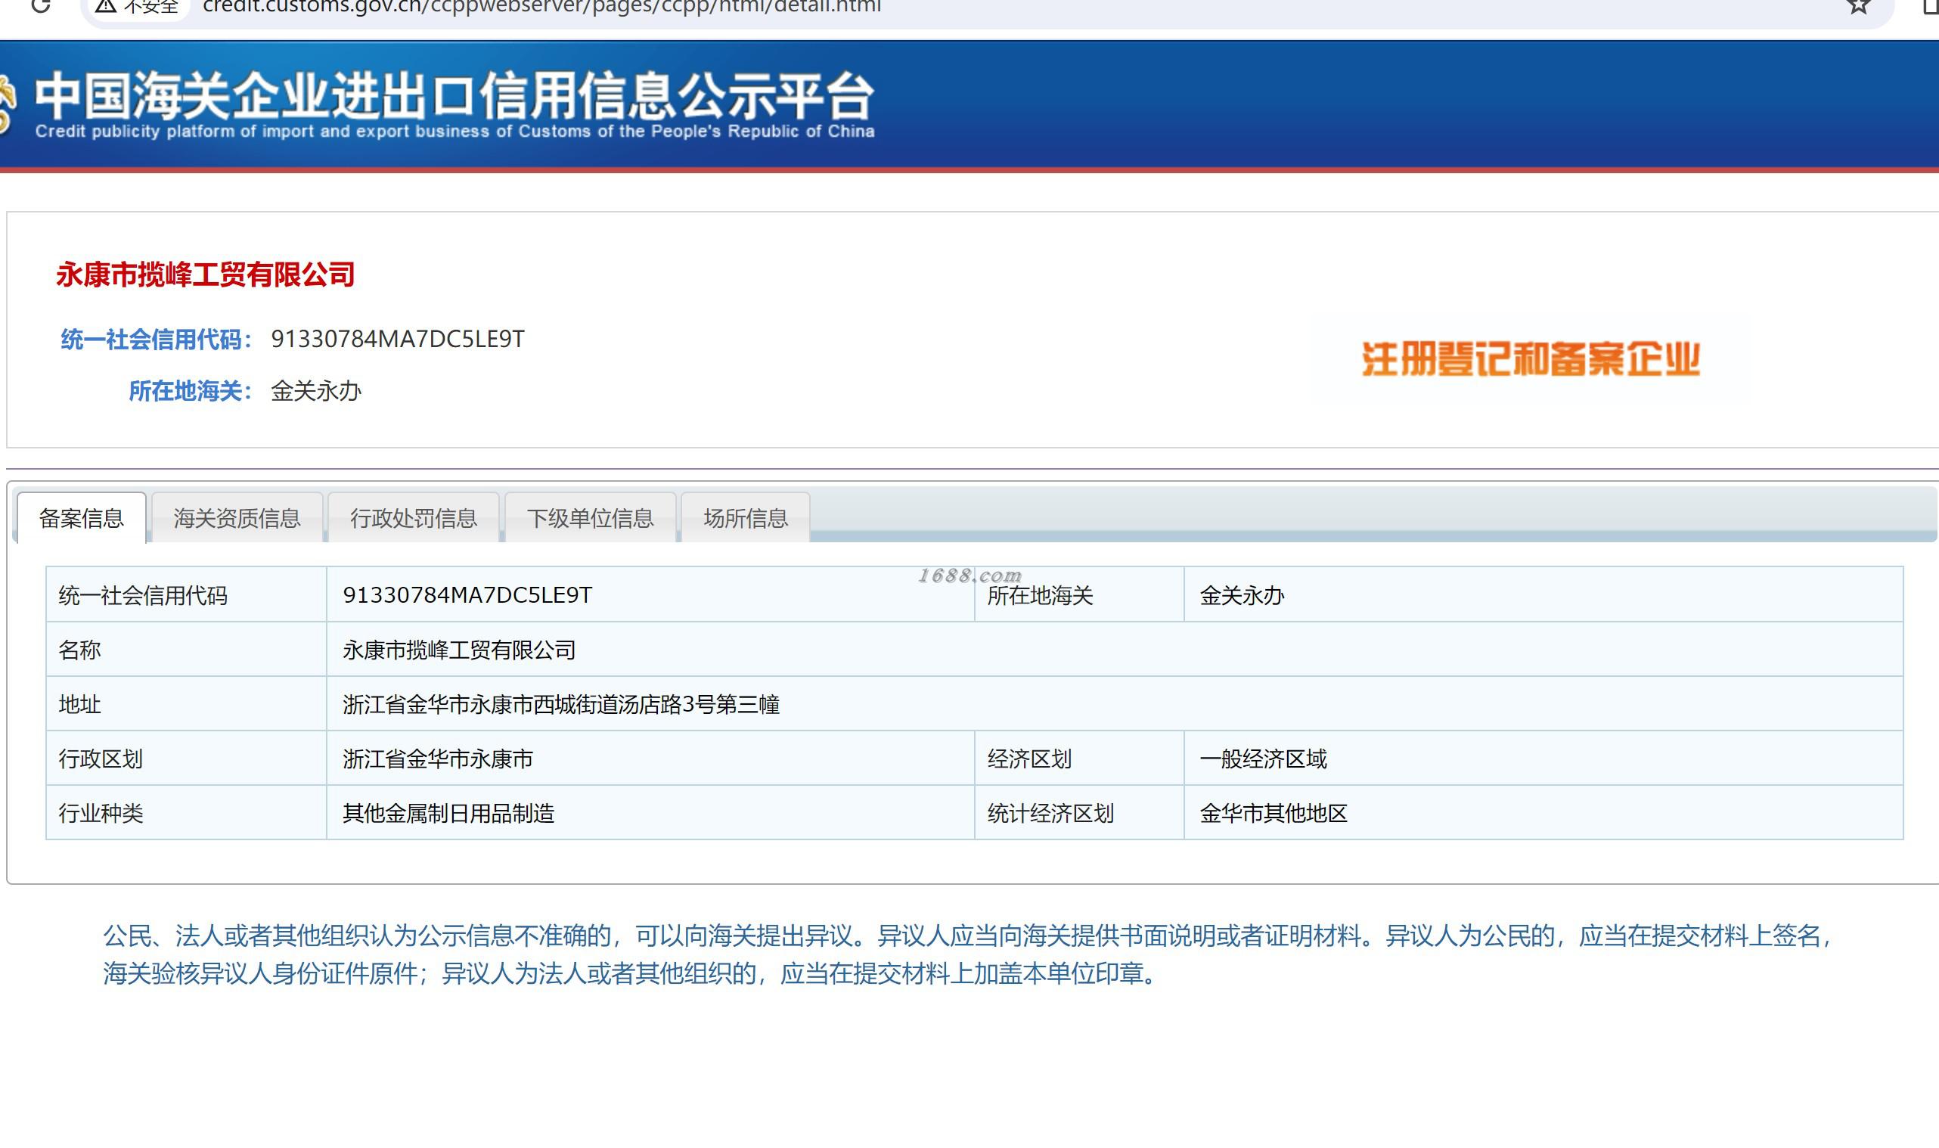The width and height of the screenshot is (1939, 1148).
Task: Click the 金华市其他地区 cell
Action: tap(1543, 812)
